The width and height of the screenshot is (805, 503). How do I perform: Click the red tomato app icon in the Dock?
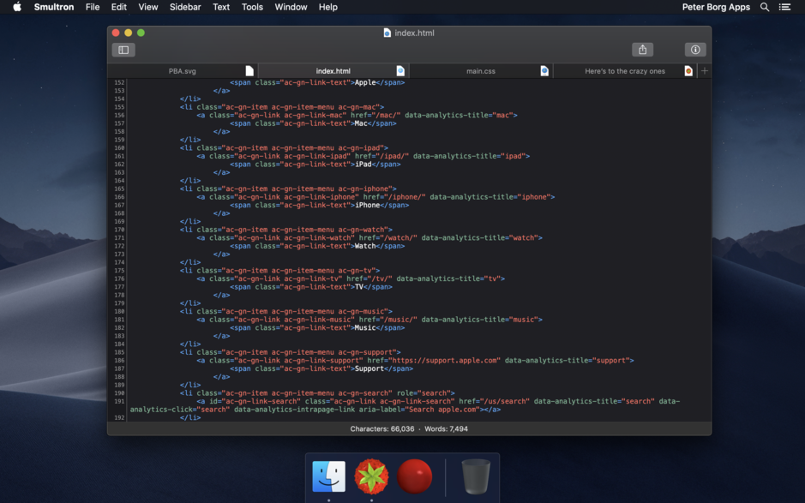pyautogui.click(x=416, y=476)
